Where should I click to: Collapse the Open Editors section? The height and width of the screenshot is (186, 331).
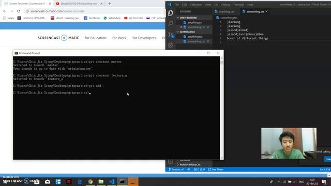pyautogui.click(x=194, y=18)
